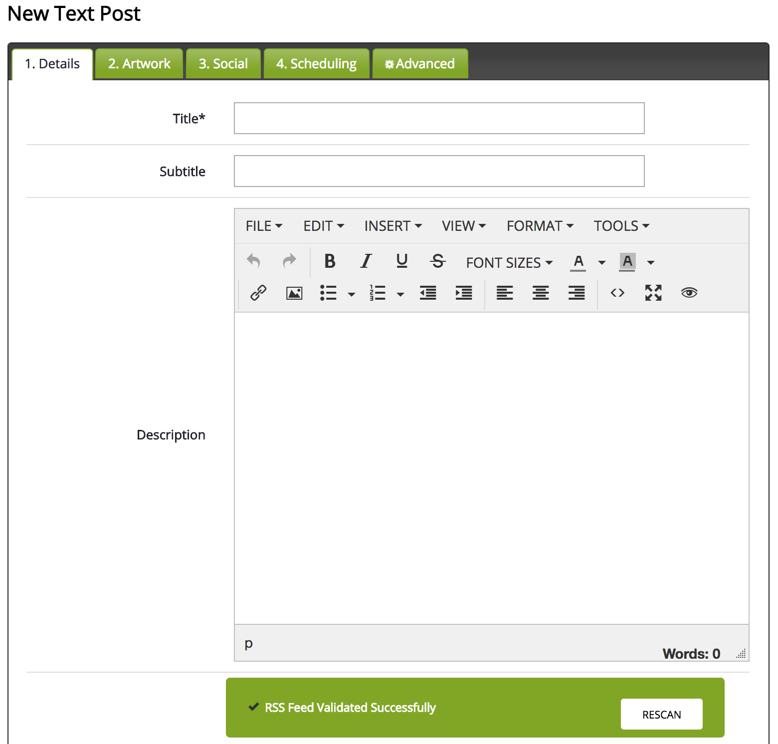This screenshot has height=744, width=778.
Task: Open the Font Sizes dropdown
Action: pyautogui.click(x=509, y=262)
